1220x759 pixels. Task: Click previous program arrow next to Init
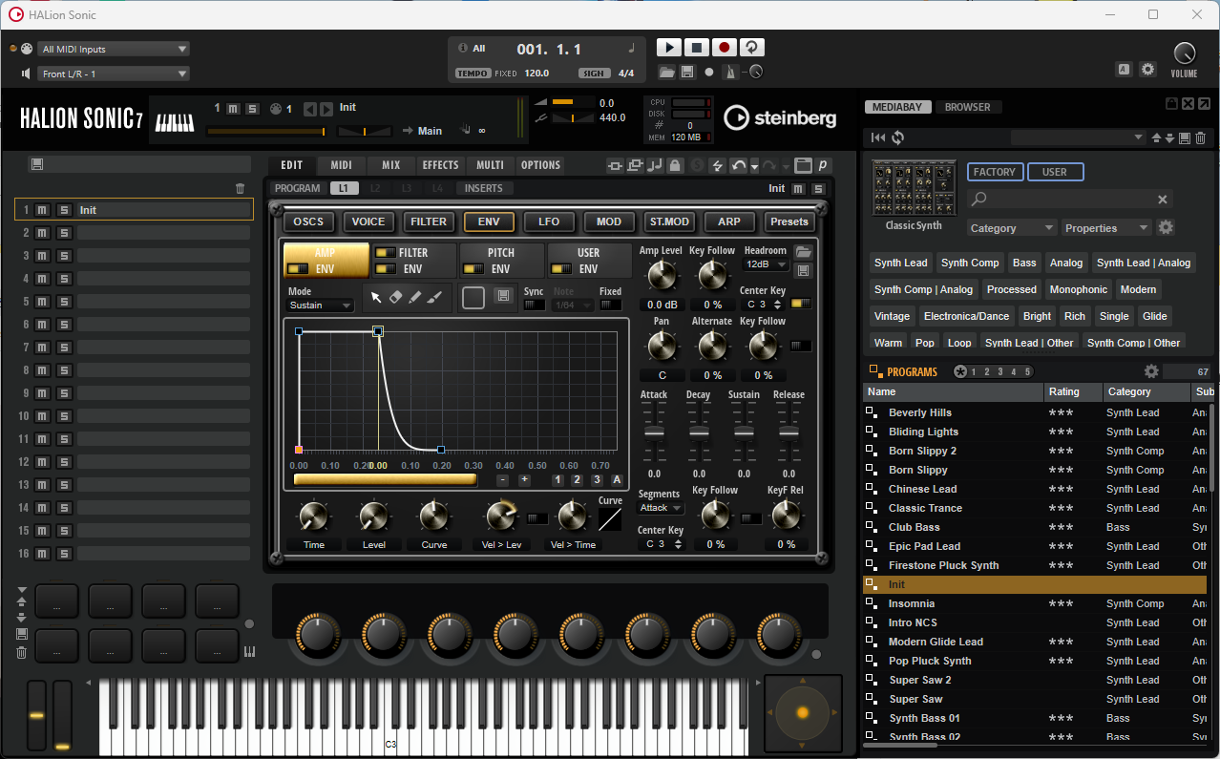point(309,109)
